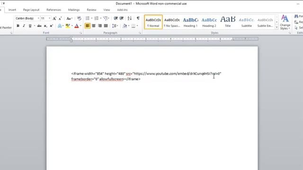Expand the Styles gallery
Viewport: 303px width, 170px height.
tap(276, 27)
